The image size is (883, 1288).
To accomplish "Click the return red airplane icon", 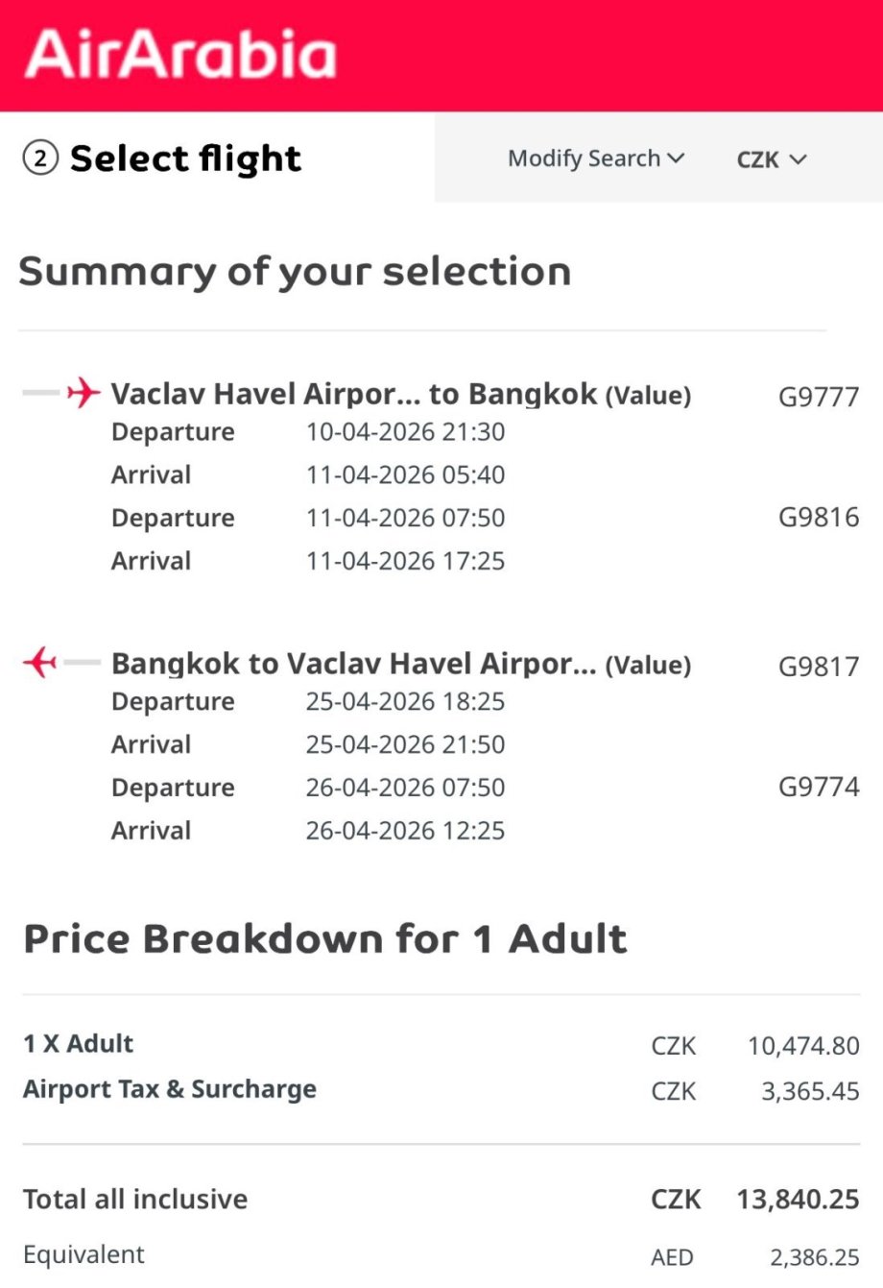I will (40, 662).
